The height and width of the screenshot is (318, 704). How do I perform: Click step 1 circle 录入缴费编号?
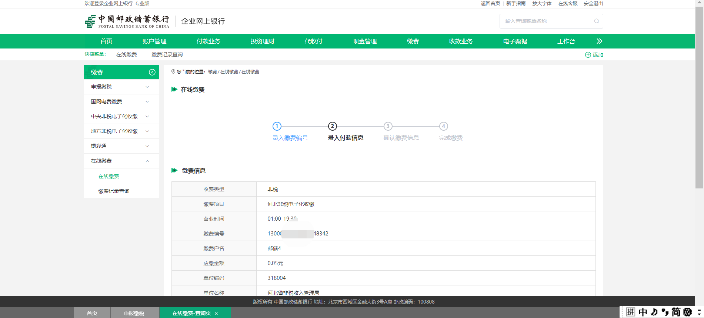pos(277,126)
